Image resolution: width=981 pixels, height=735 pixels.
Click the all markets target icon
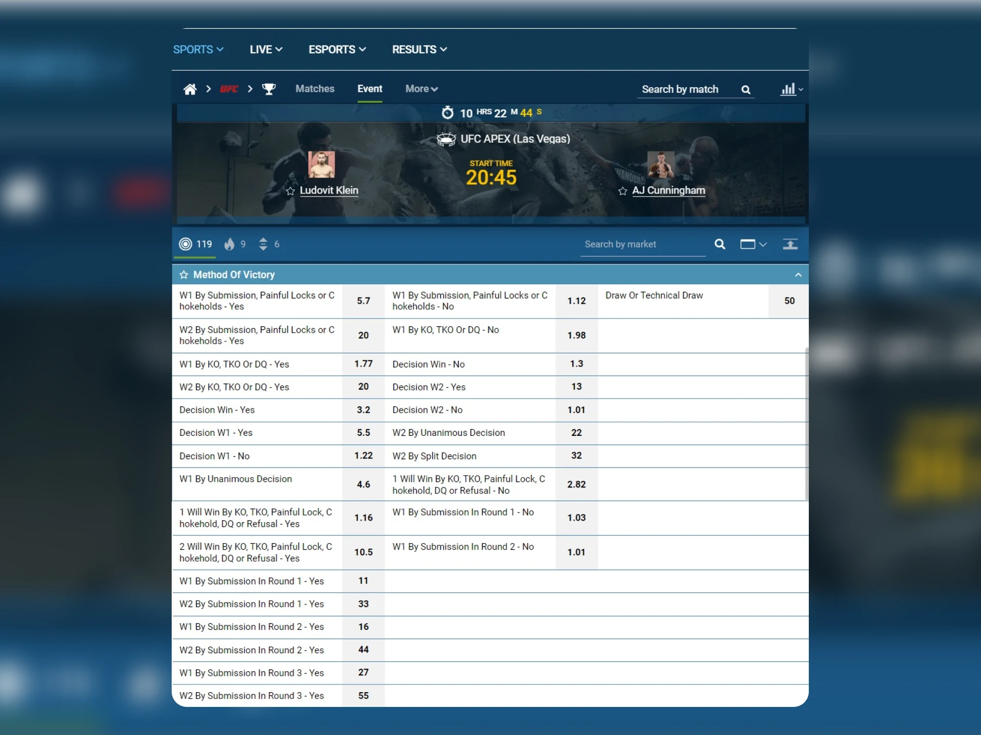click(186, 244)
